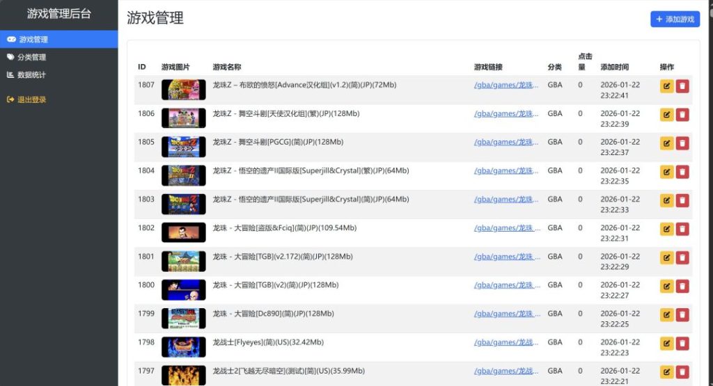Click thumbnail of game 1803
The image size is (713, 386).
(x=184, y=204)
